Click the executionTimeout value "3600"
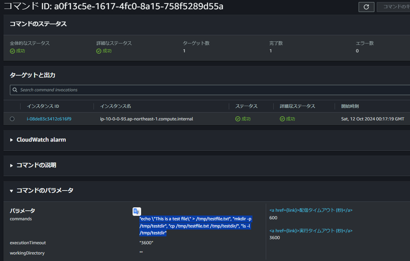This screenshot has width=410, height=261. tap(146, 243)
